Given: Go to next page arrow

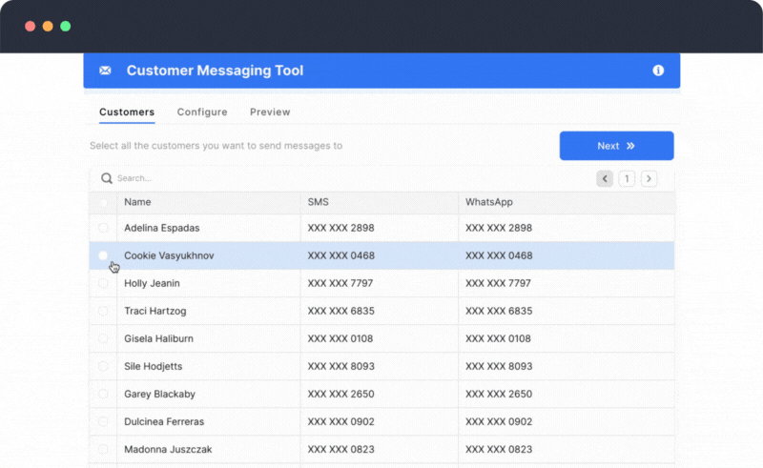Looking at the screenshot, I should (x=649, y=178).
